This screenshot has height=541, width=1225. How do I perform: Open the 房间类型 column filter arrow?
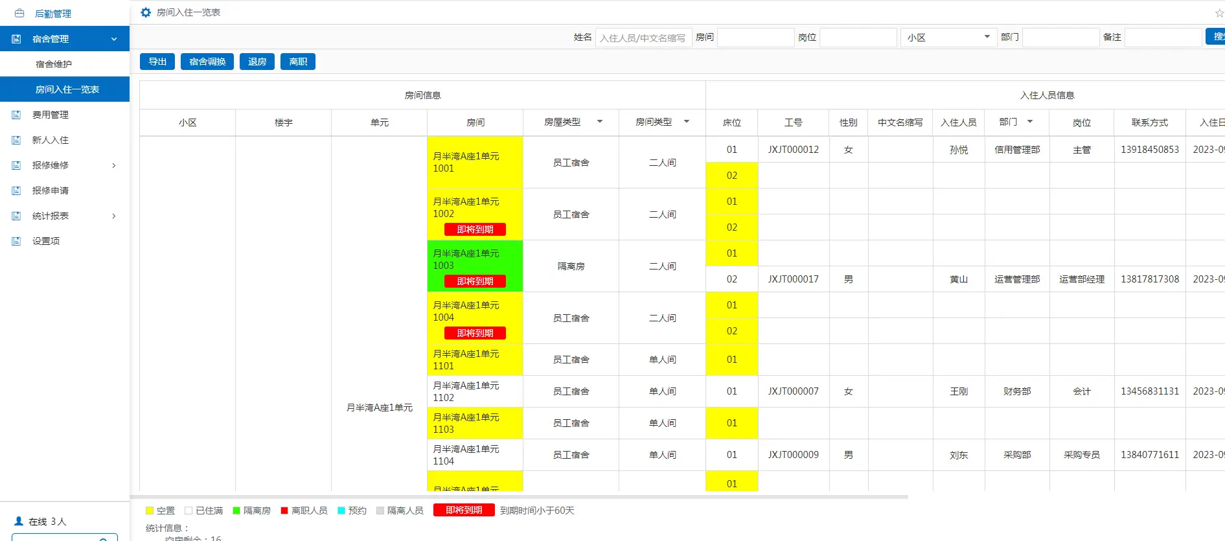coord(687,122)
